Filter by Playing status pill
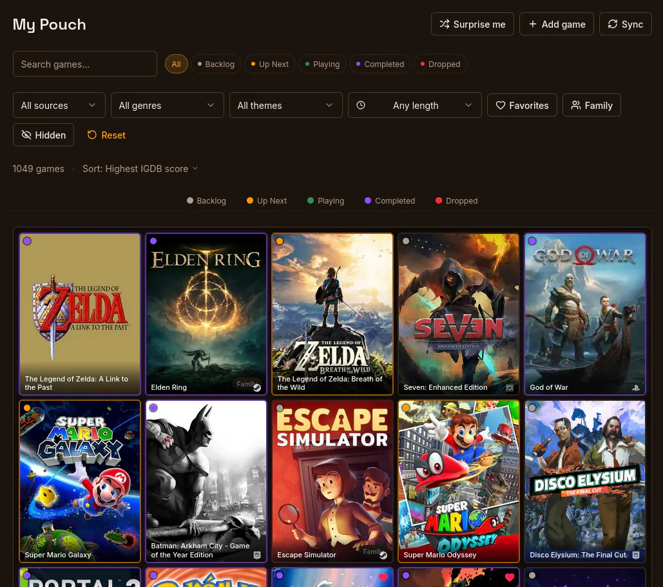The height and width of the screenshot is (587, 663). coord(323,64)
